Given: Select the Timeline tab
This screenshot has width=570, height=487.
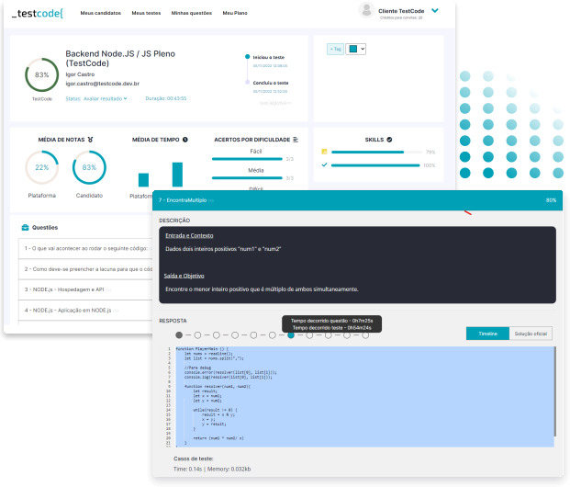Looking at the screenshot, I should (x=487, y=334).
